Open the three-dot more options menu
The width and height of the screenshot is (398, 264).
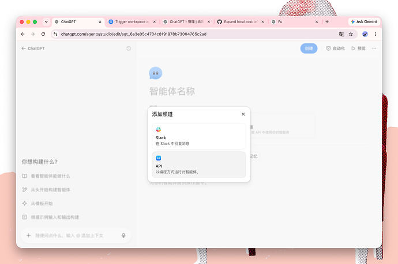[x=374, y=49]
